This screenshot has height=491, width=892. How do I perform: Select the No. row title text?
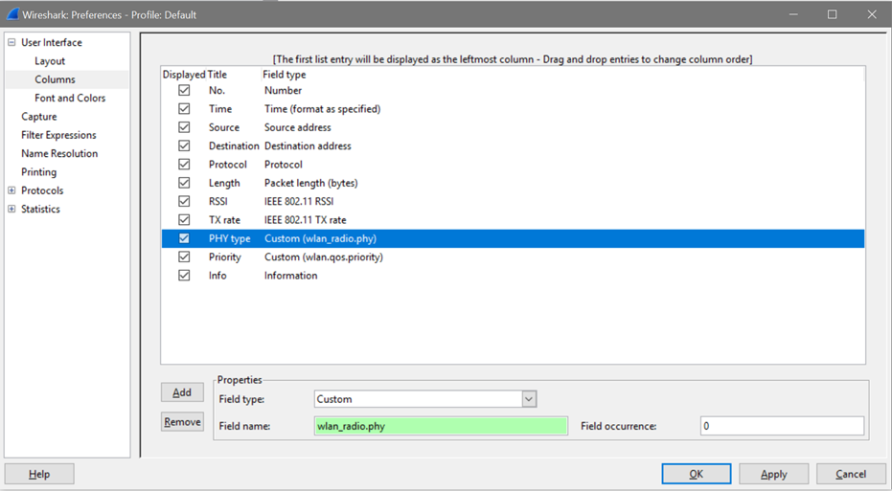click(x=217, y=90)
